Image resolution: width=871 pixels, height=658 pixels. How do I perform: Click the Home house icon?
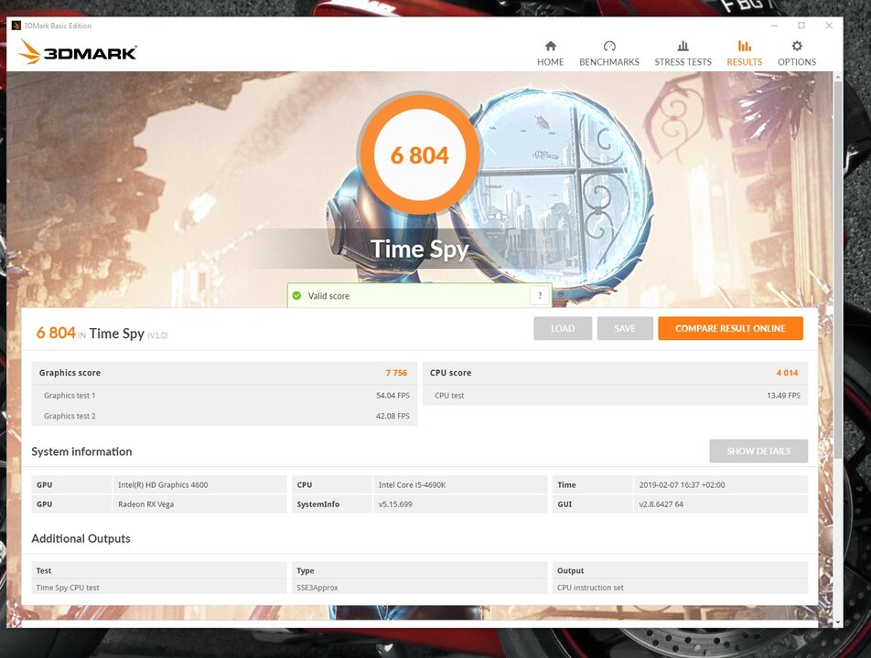point(550,46)
